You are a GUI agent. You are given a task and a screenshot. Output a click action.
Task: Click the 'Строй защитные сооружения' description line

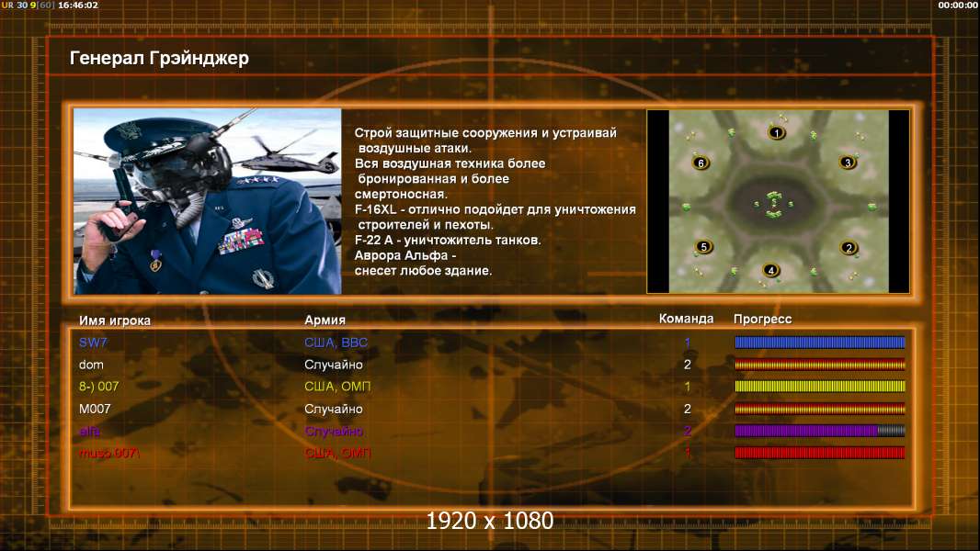pos(485,133)
